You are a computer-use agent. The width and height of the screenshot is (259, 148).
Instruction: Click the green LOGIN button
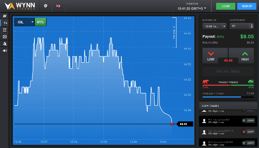[226, 6]
